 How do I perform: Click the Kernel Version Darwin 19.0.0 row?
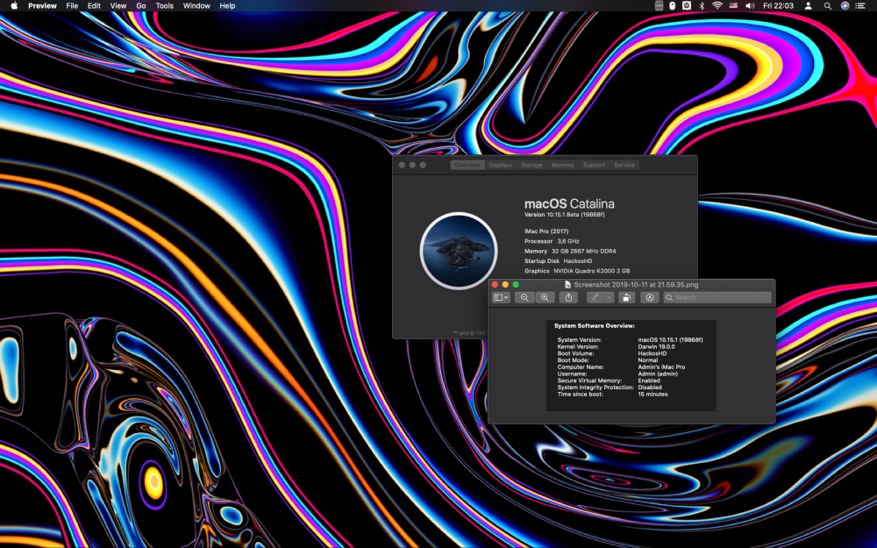pyautogui.click(x=616, y=346)
